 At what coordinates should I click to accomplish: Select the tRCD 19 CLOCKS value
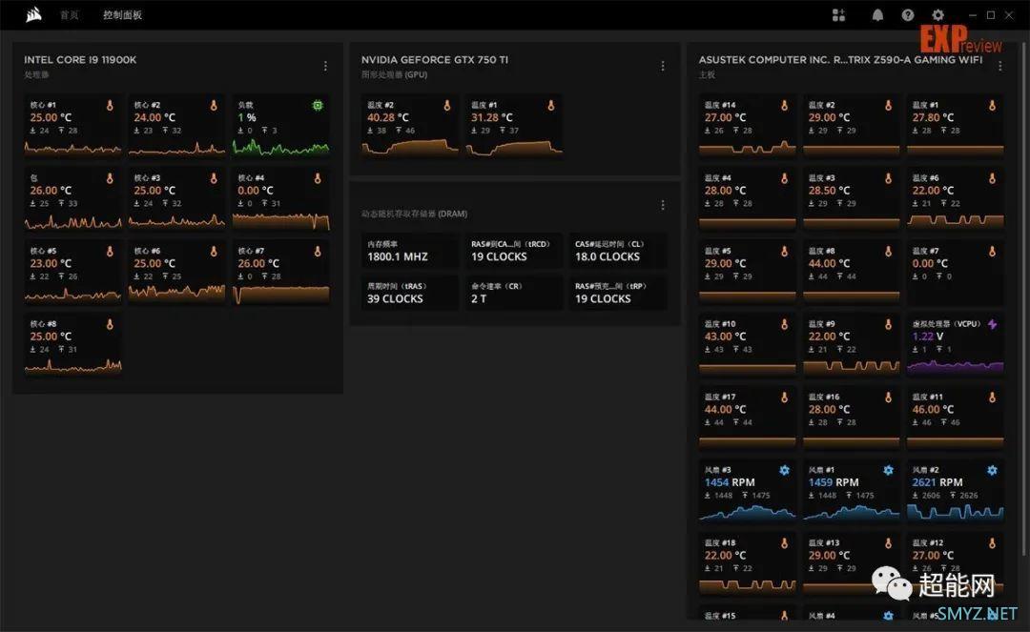pyautogui.click(x=499, y=256)
